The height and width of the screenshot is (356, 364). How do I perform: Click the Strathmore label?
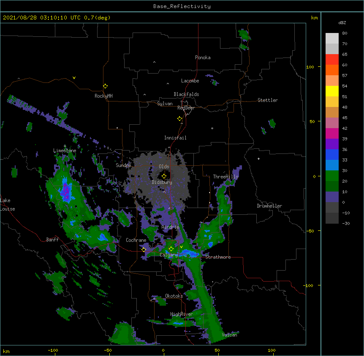218,257
